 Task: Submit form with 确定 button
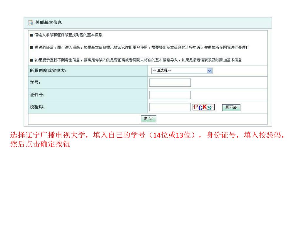(148, 119)
